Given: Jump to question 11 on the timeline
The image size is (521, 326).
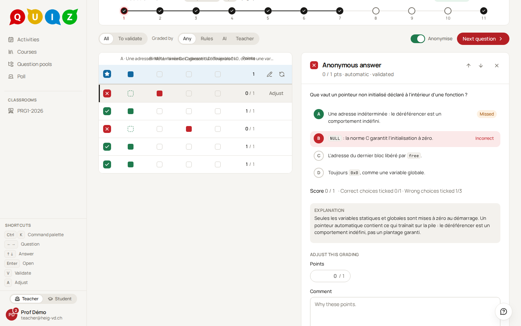Looking at the screenshot, I should tap(484, 11).
